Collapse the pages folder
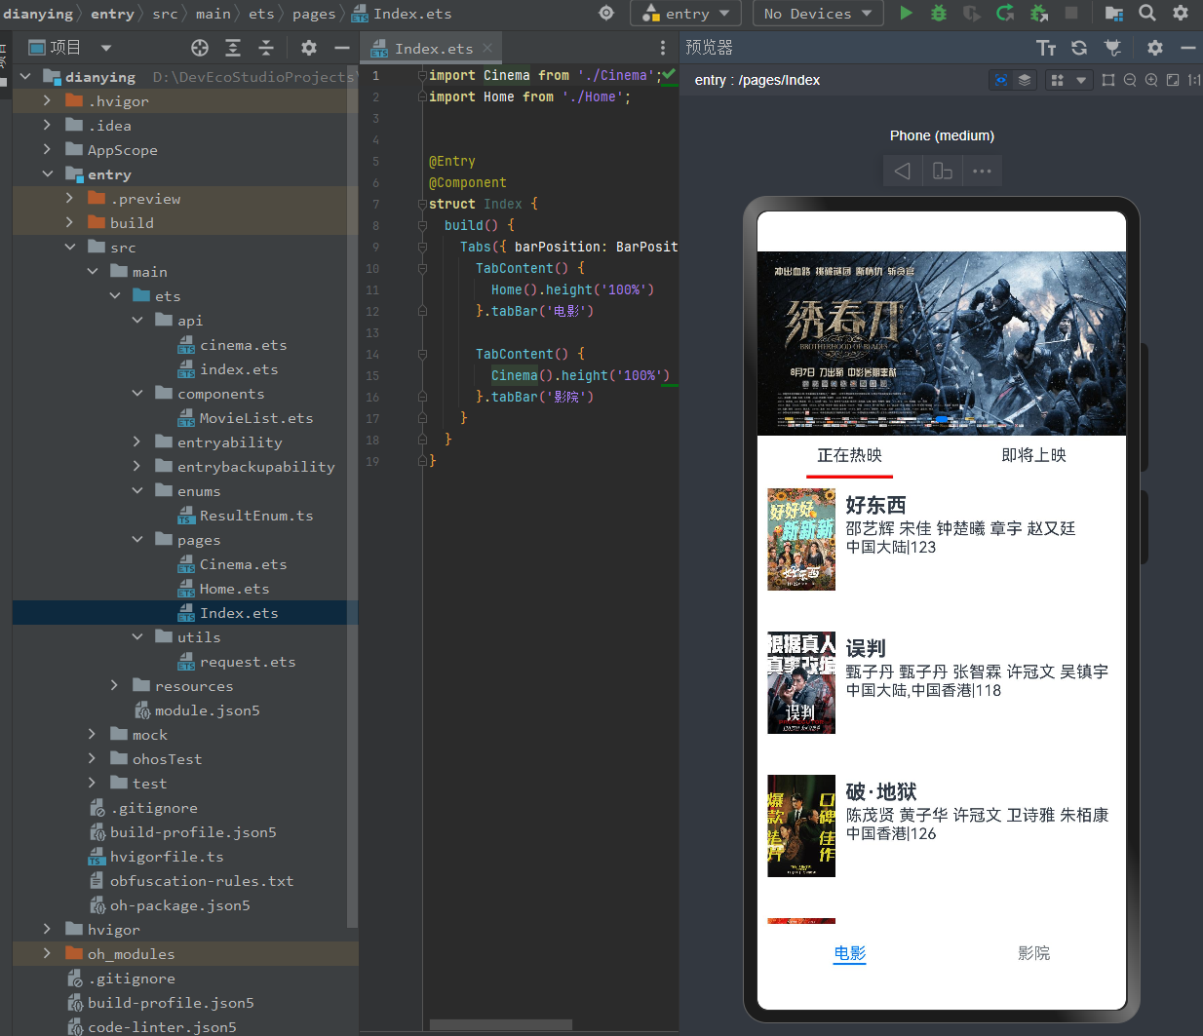Image resolution: width=1203 pixels, height=1036 pixels. 137,540
